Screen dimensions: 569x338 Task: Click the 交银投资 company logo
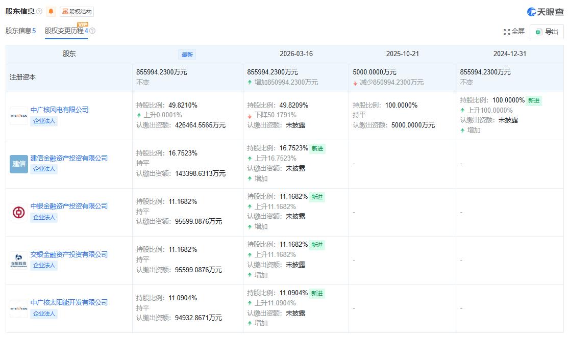tap(18, 260)
